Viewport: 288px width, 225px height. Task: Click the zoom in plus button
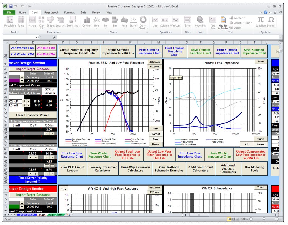(277, 219)
